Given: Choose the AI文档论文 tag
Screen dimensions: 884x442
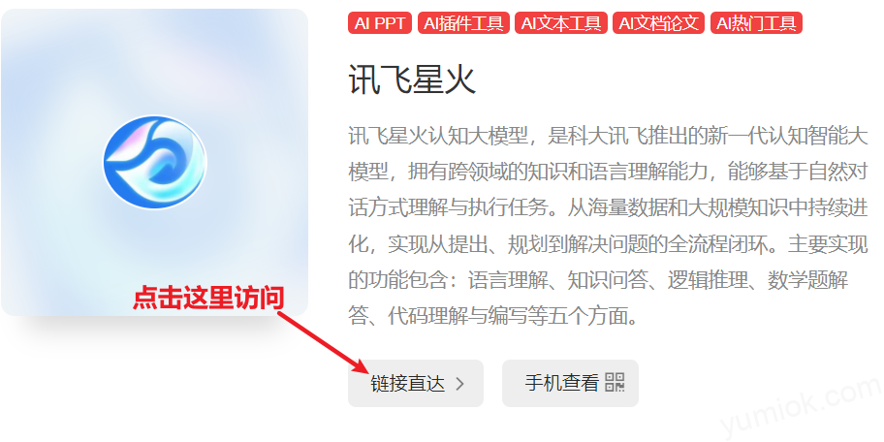Looking at the screenshot, I should click(x=658, y=23).
